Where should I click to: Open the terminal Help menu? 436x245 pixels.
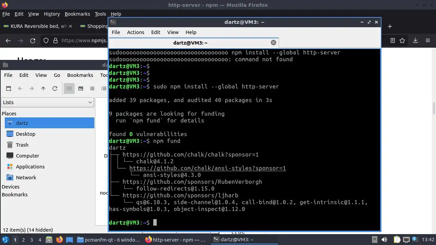pyautogui.click(x=191, y=32)
